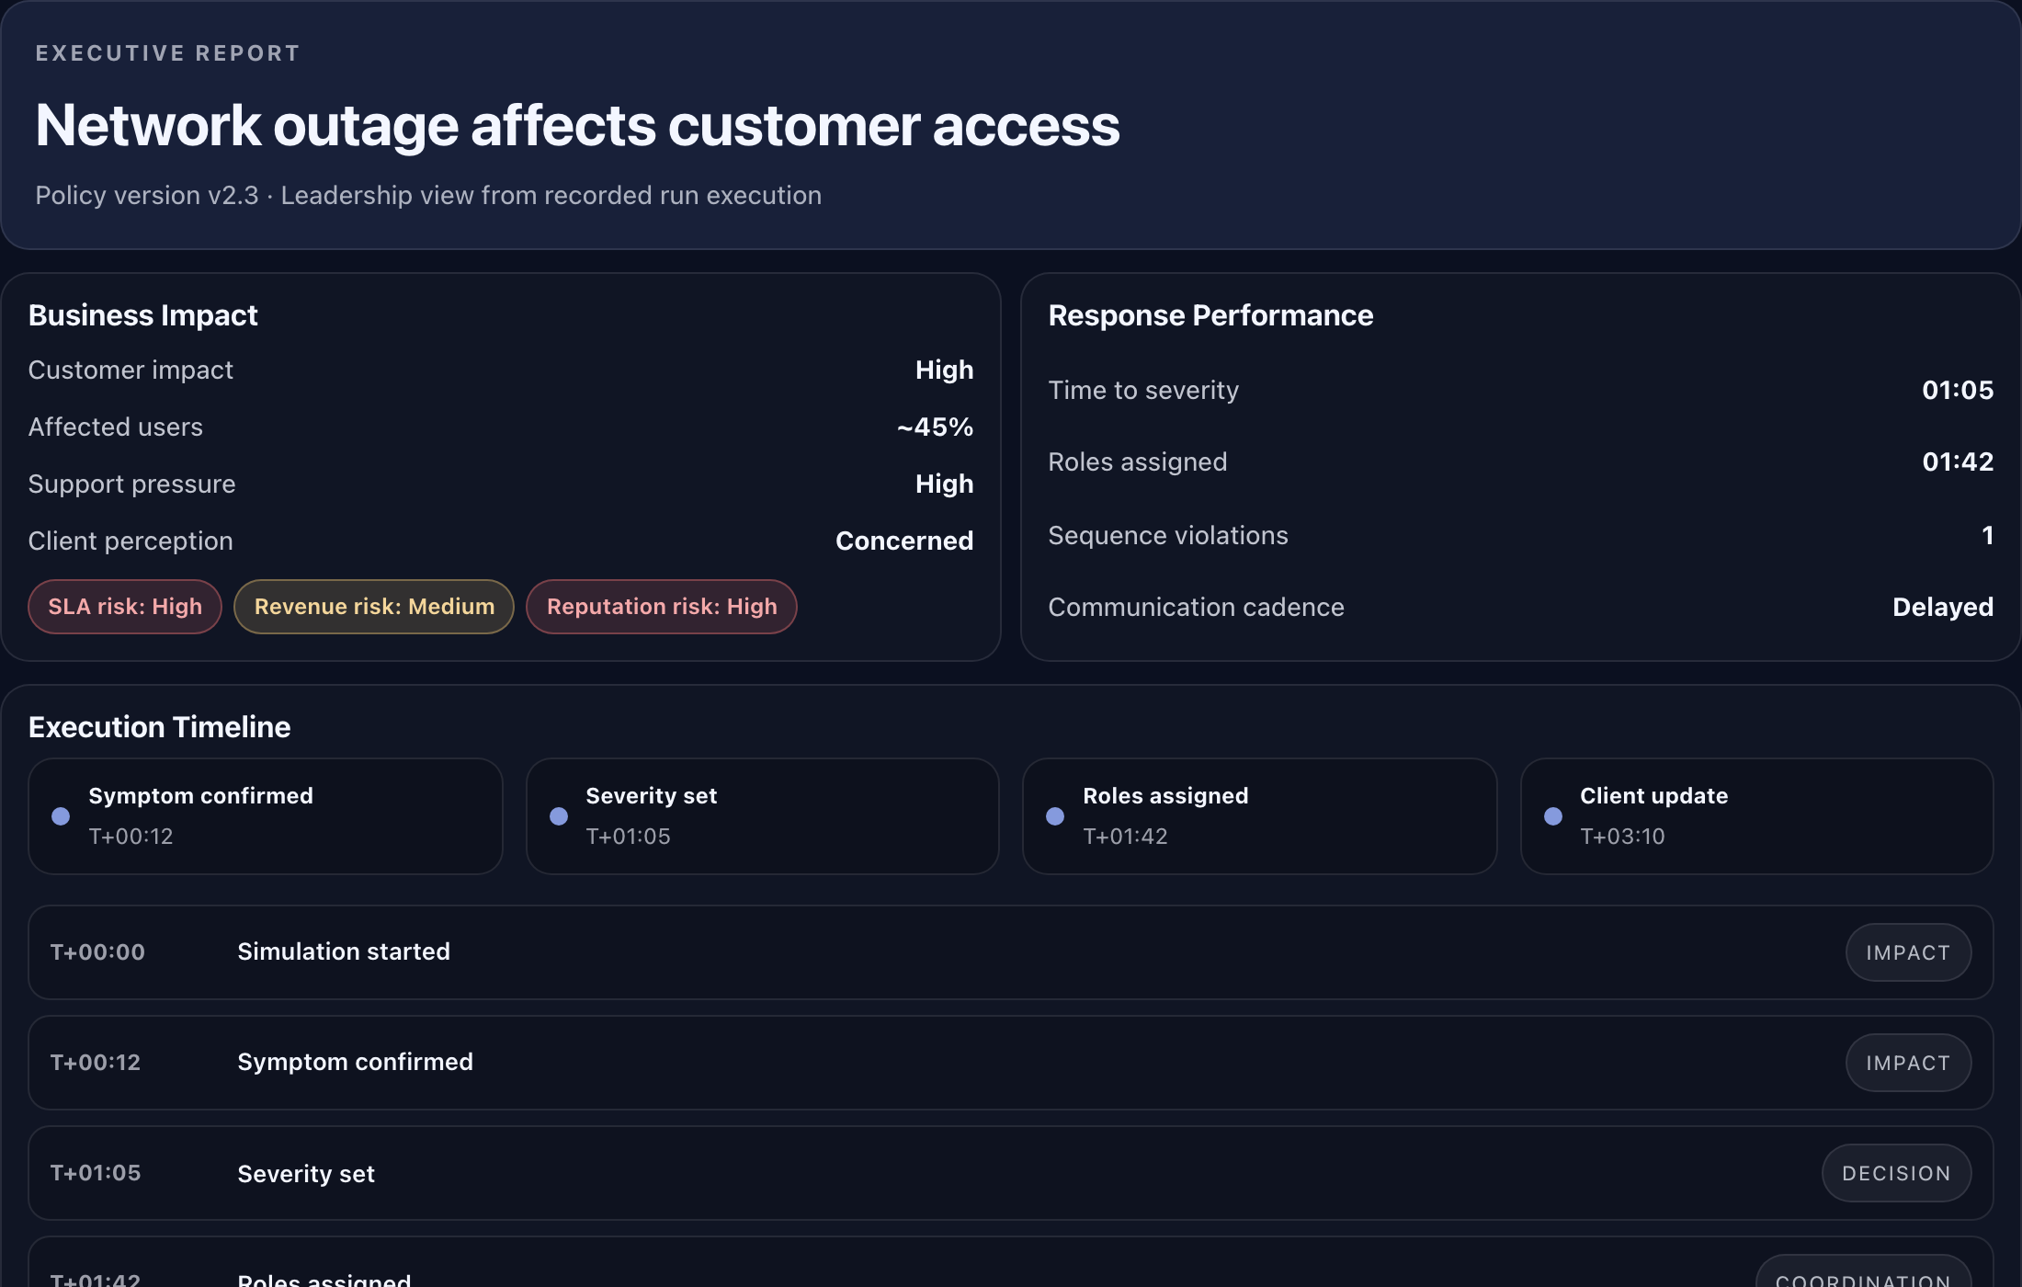Viewport: 2022px width, 1287px height.
Task: Click IMPACT tag on Simulation started row
Action: click(1908, 952)
